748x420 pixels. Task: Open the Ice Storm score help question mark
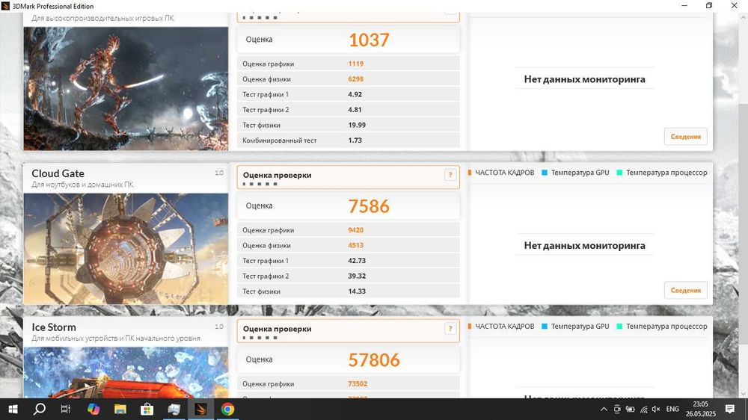coord(450,329)
